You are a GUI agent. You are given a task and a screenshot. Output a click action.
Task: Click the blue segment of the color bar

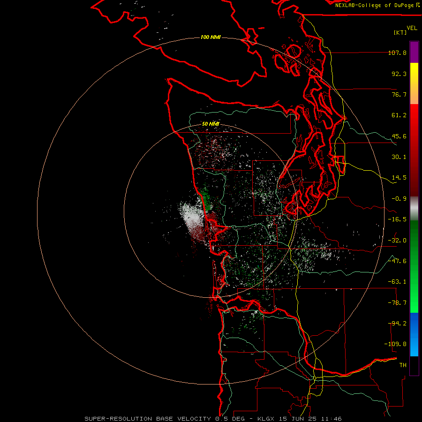coord(414,334)
